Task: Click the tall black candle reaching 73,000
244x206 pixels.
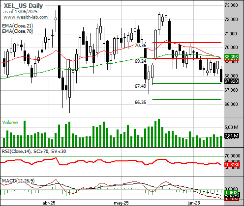Action: 59,42
